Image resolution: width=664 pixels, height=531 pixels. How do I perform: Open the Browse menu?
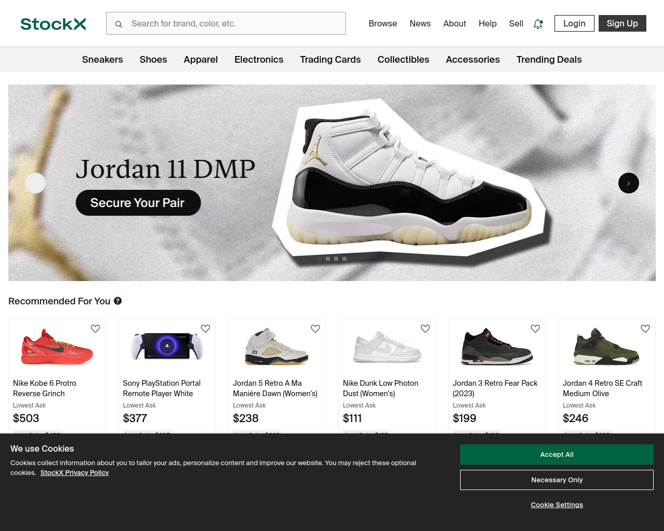coord(383,24)
